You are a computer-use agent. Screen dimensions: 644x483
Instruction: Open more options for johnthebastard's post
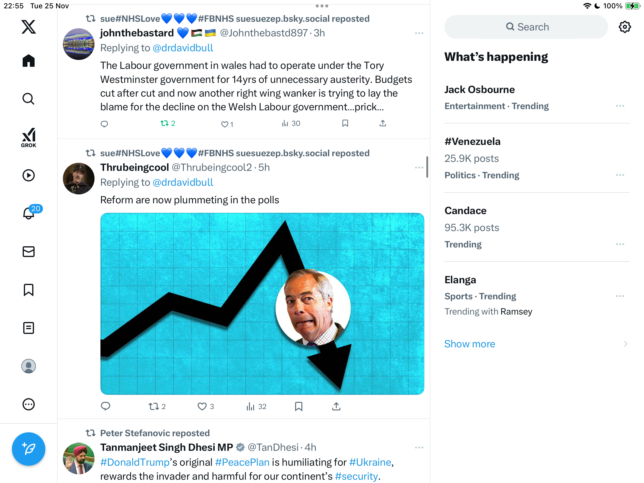pyautogui.click(x=419, y=33)
